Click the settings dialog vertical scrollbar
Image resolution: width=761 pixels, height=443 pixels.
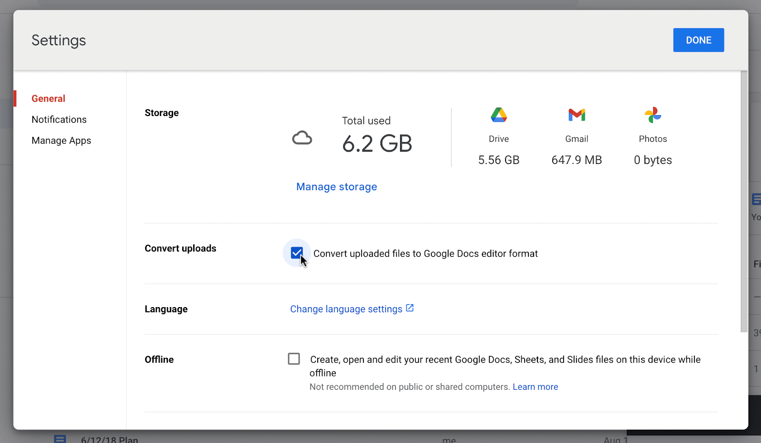coord(744,200)
